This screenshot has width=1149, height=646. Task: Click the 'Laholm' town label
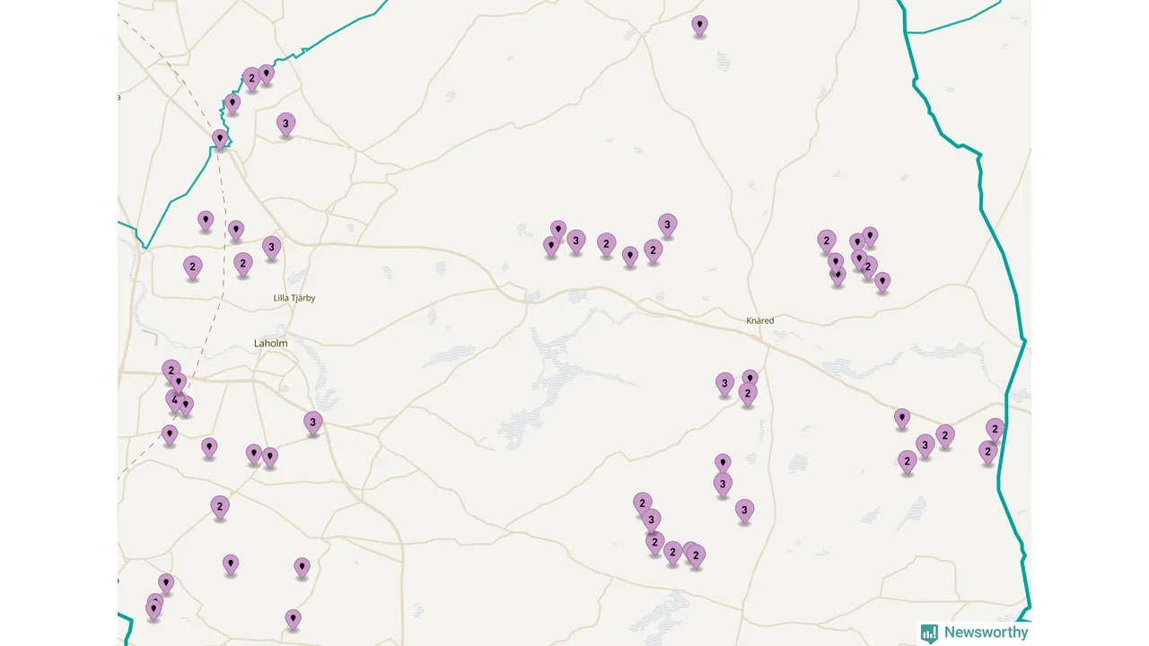click(270, 343)
